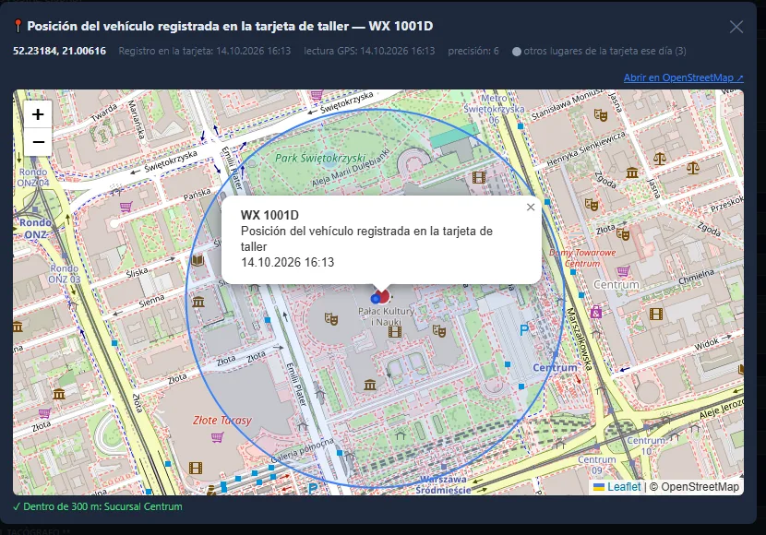Click the shop cart icon on top map edge
The height and width of the screenshot is (535, 766).
tap(317, 94)
